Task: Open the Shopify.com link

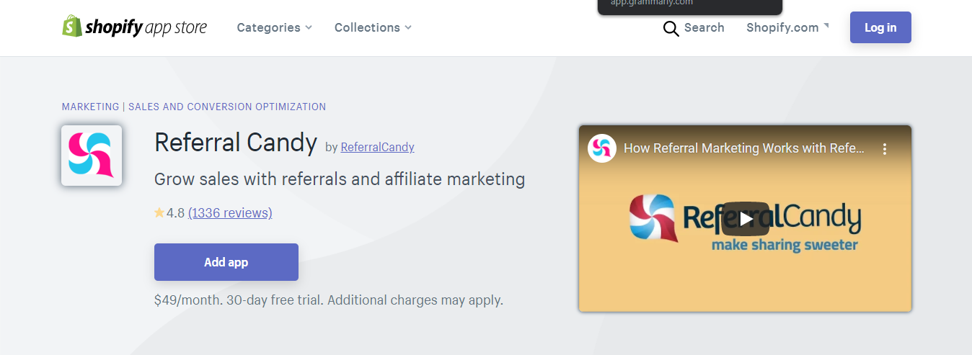Action: [787, 27]
